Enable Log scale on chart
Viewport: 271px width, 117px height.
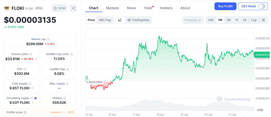tap(254, 20)
